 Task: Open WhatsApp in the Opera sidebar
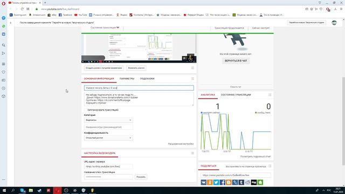[4, 26]
